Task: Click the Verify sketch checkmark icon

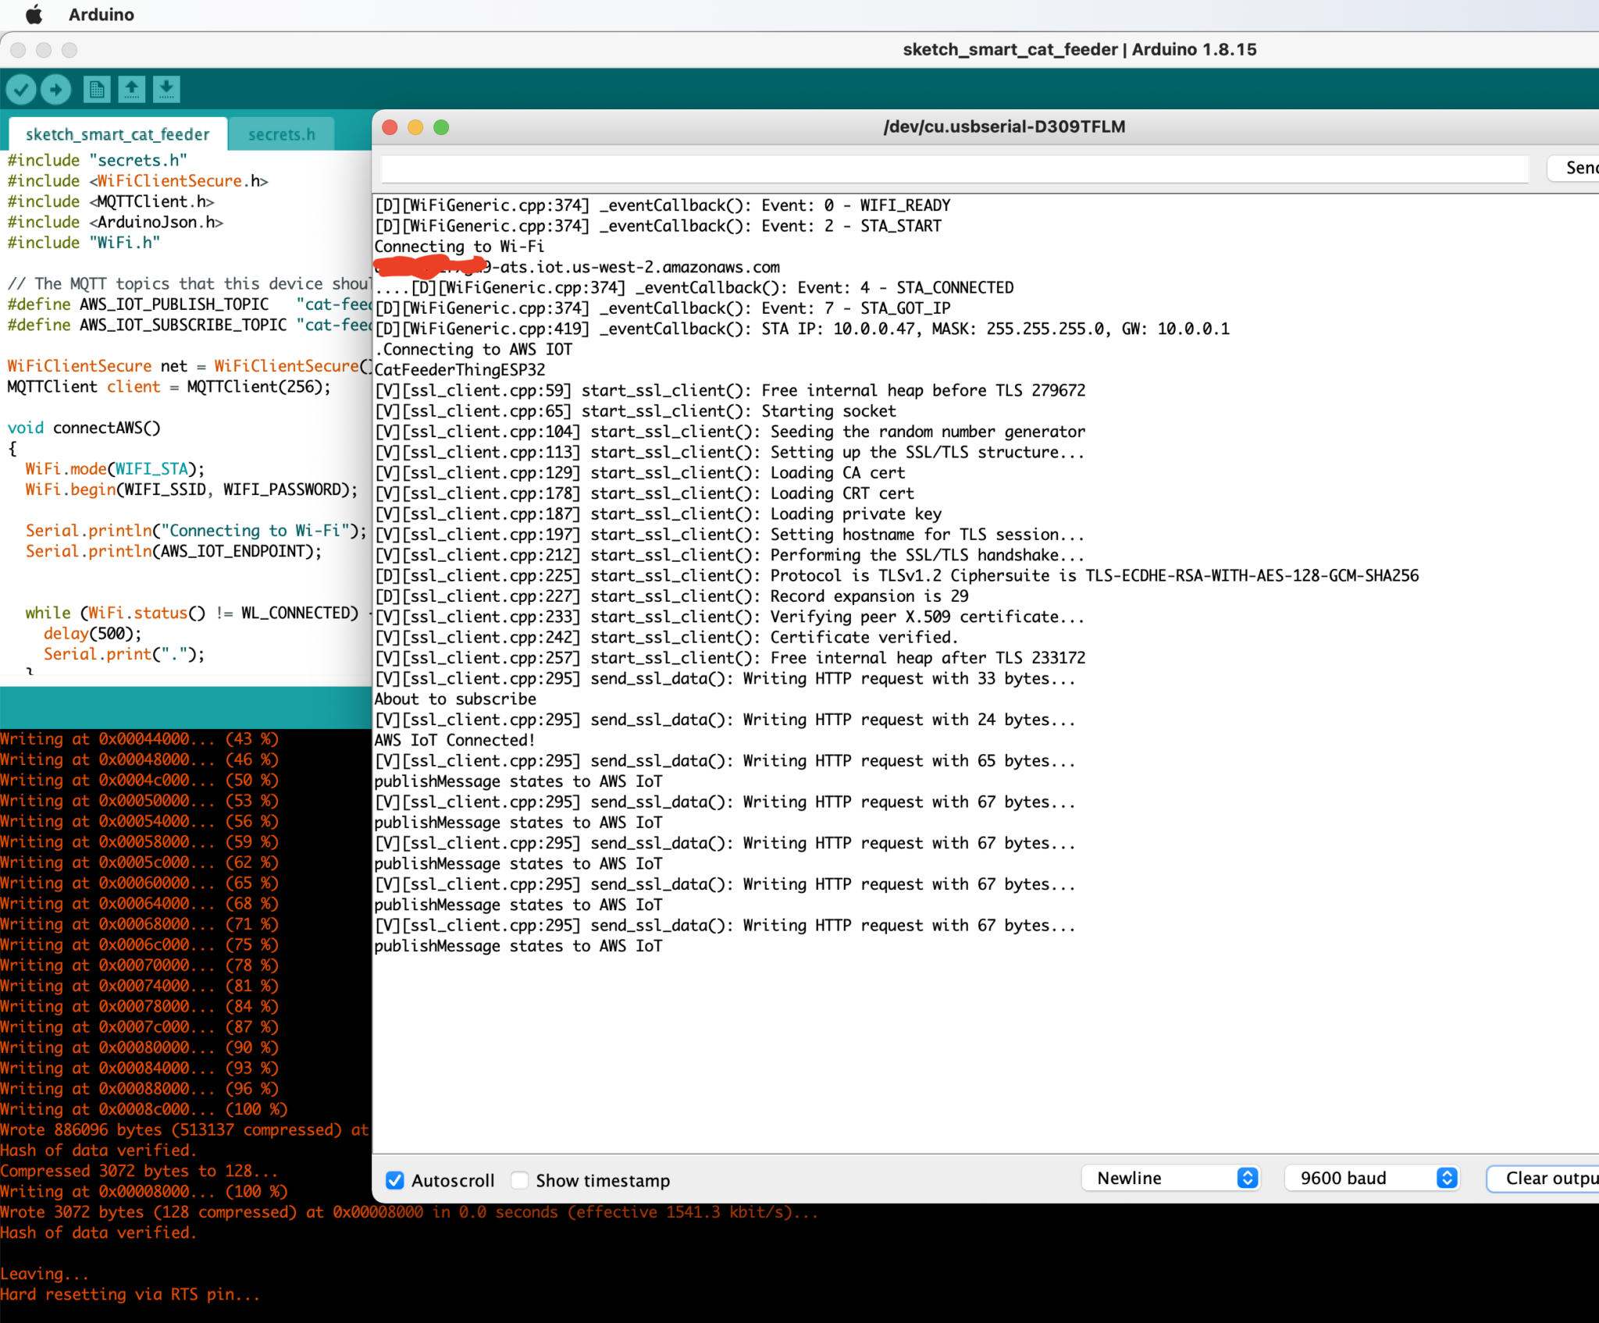Action: coord(21,90)
